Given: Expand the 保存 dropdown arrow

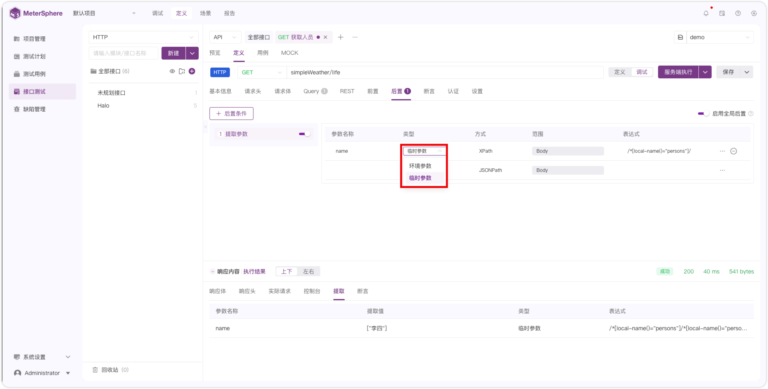Looking at the screenshot, I should (746, 72).
